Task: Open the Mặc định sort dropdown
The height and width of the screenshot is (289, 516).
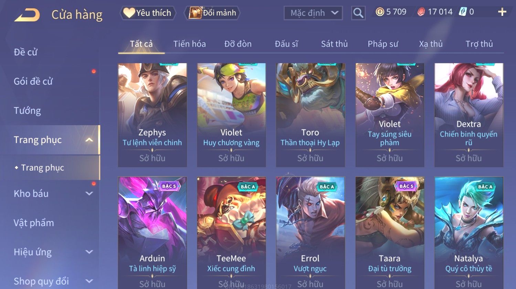Action: [313, 13]
